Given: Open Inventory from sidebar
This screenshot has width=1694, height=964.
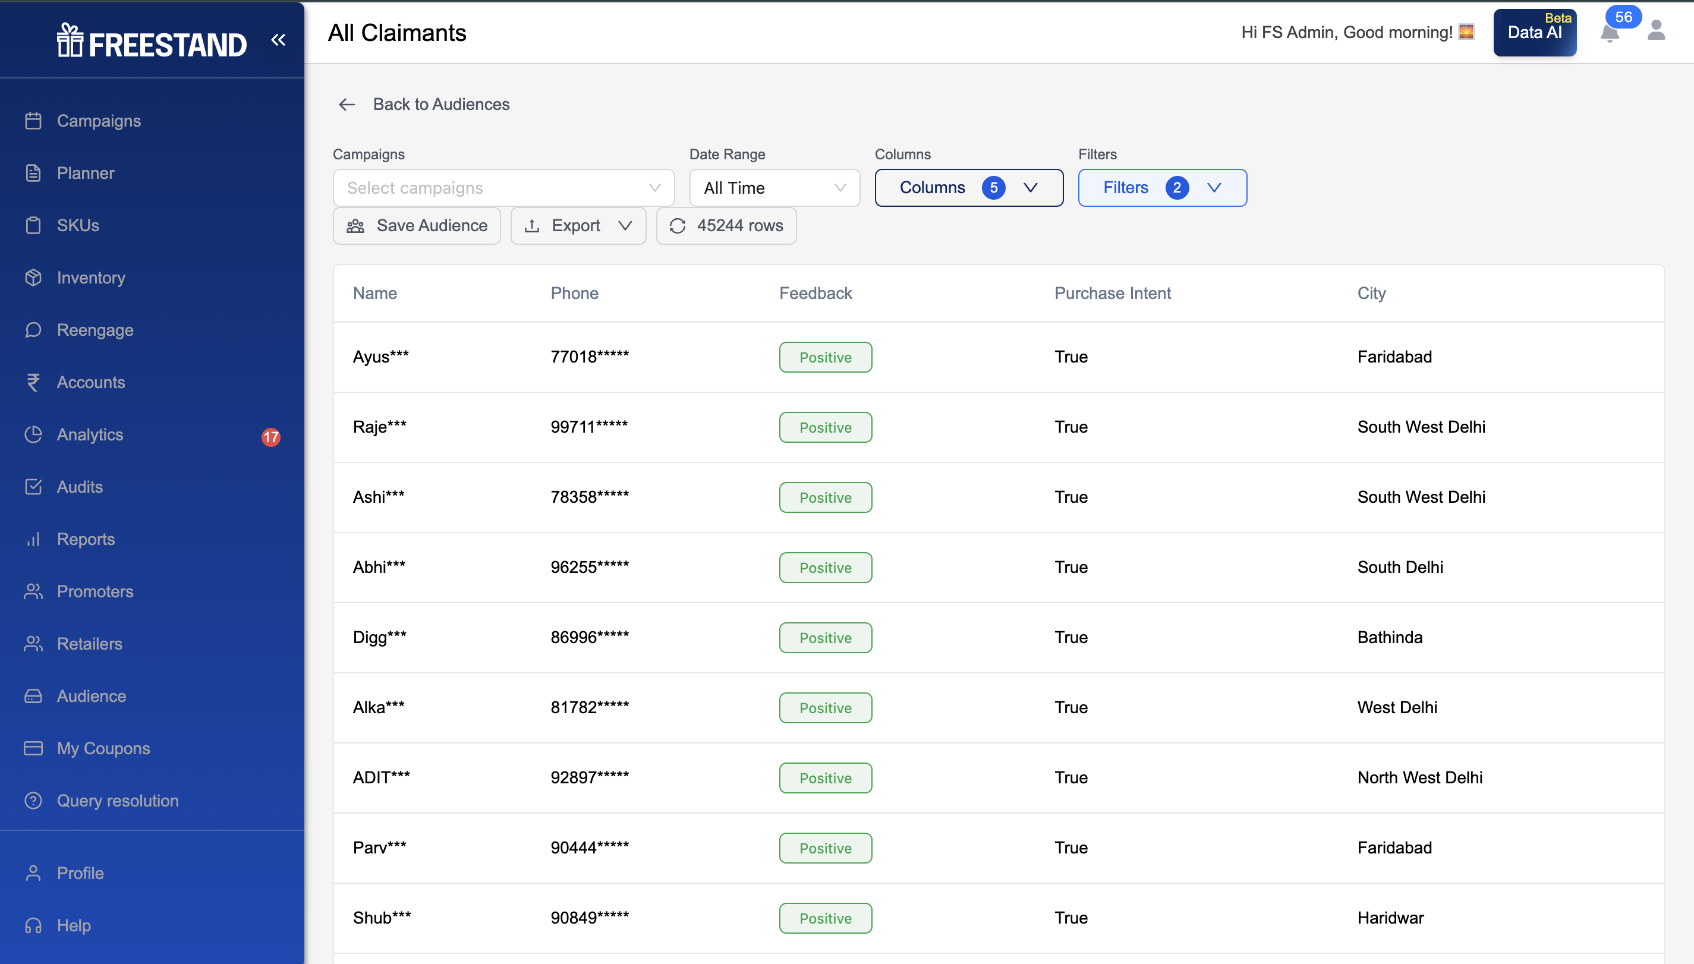Looking at the screenshot, I should click(91, 278).
